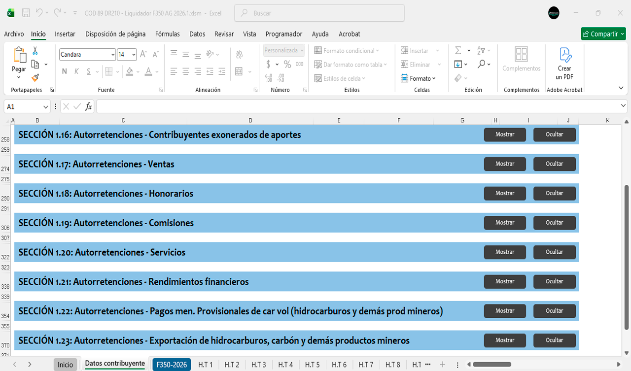Expand the Formato cells dropdown
631x371 pixels.
[x=419, y=78]
